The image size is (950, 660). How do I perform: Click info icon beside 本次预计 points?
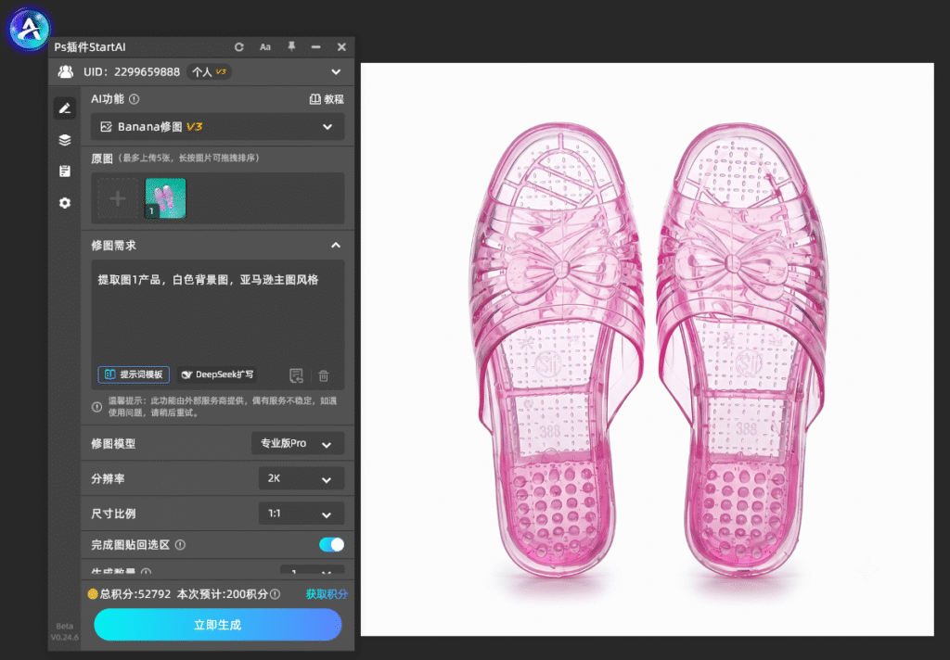pyautogui.click(x=275, y=594)
